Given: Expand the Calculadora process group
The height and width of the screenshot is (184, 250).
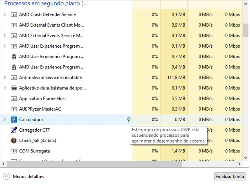Looking at the screenshot, I should pyautogui.click(x=5, y=120).
